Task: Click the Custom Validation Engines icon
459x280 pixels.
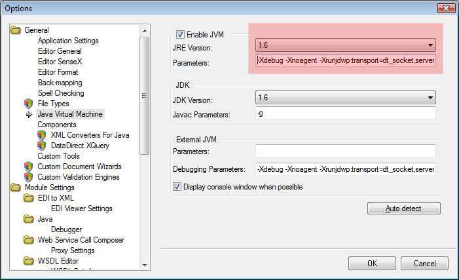Action: (29, 177)
